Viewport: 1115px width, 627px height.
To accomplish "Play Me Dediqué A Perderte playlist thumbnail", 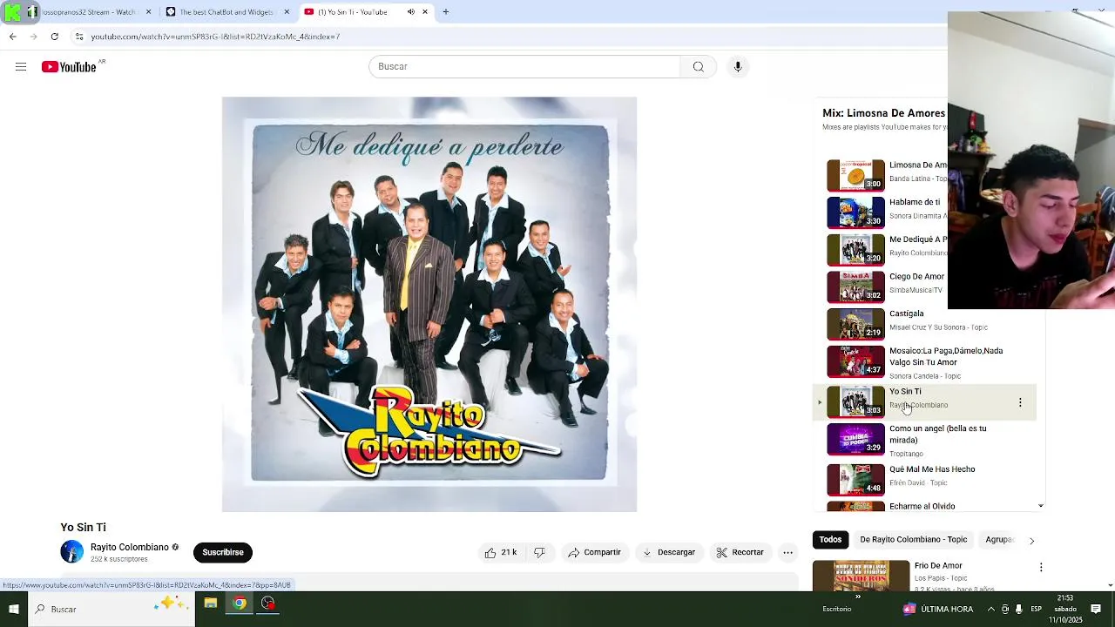I will click(x=855, y=250).
